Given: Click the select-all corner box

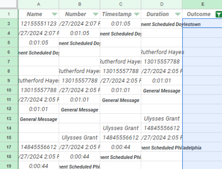Looking at the screenshot, I should pos(8,4).
